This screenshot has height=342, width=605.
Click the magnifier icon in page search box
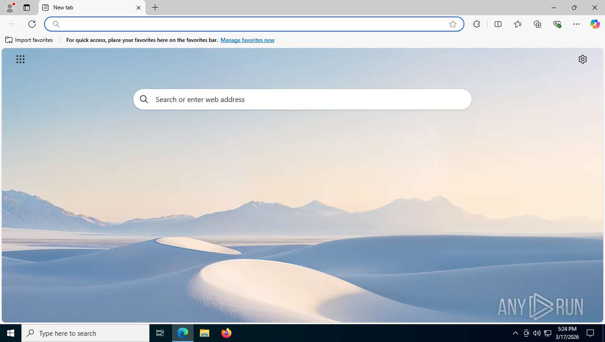click(x=144, y=99)
